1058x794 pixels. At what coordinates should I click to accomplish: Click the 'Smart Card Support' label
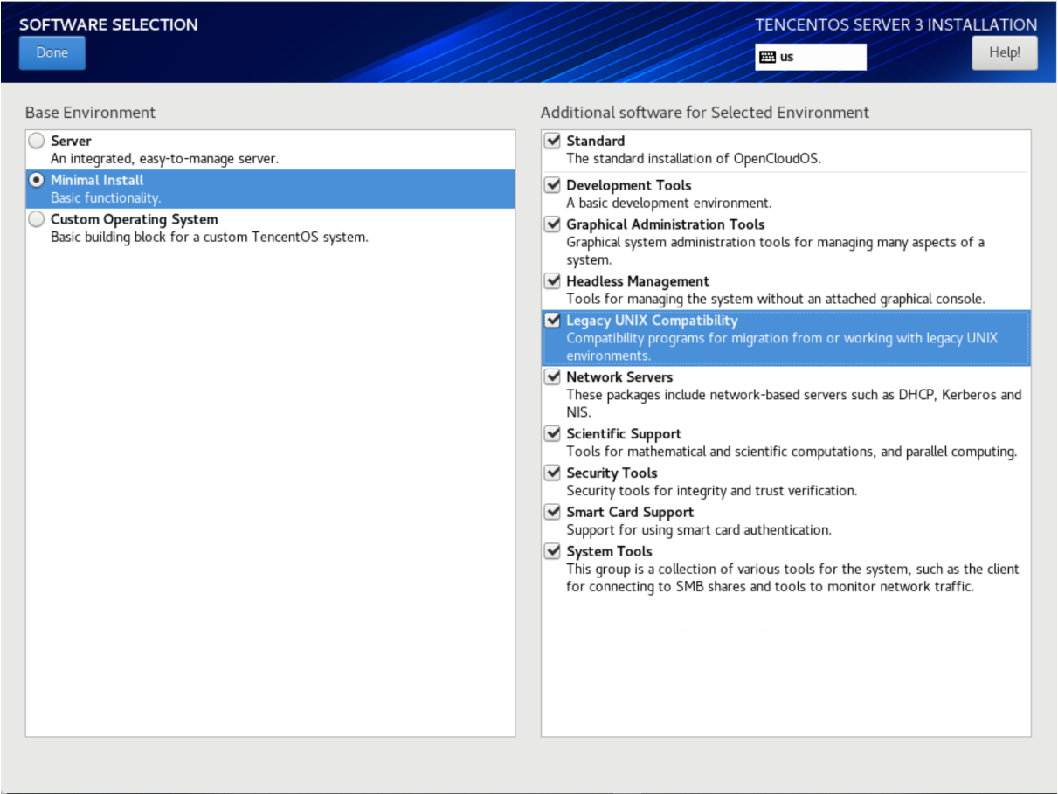(630, 513)
